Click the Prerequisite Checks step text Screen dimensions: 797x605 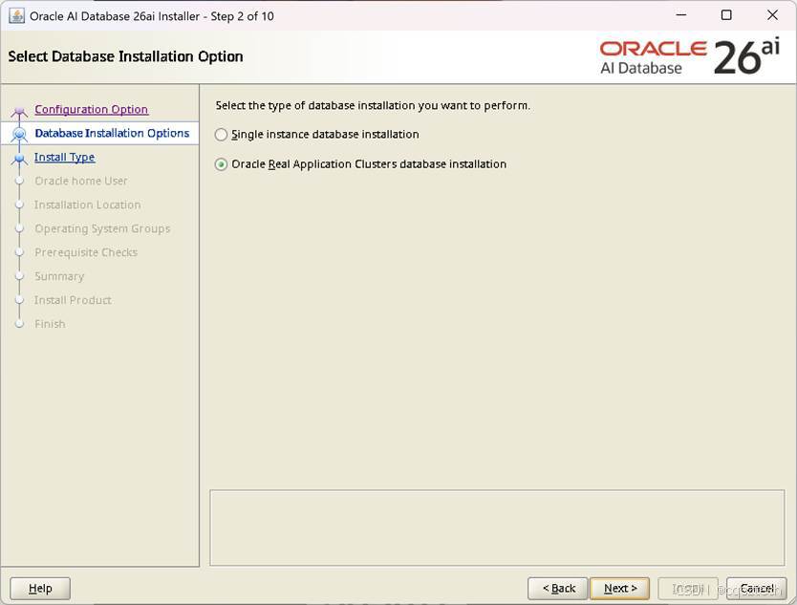[86, 252]
